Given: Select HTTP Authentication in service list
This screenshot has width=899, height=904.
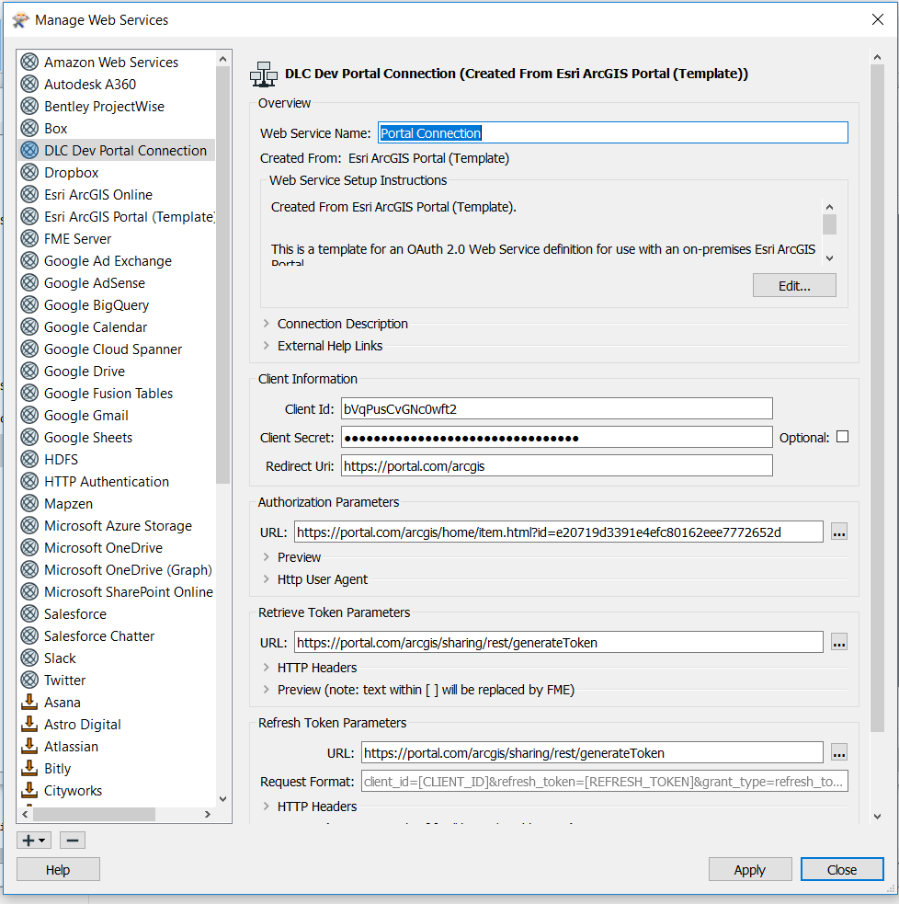Looking at the screenshot, I should click(107, 481).
